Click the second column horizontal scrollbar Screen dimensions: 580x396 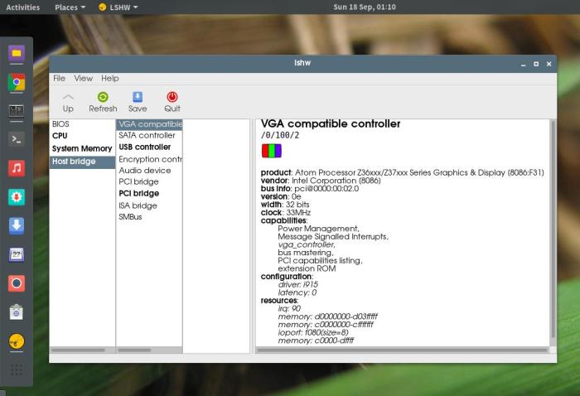coord(134,350)
